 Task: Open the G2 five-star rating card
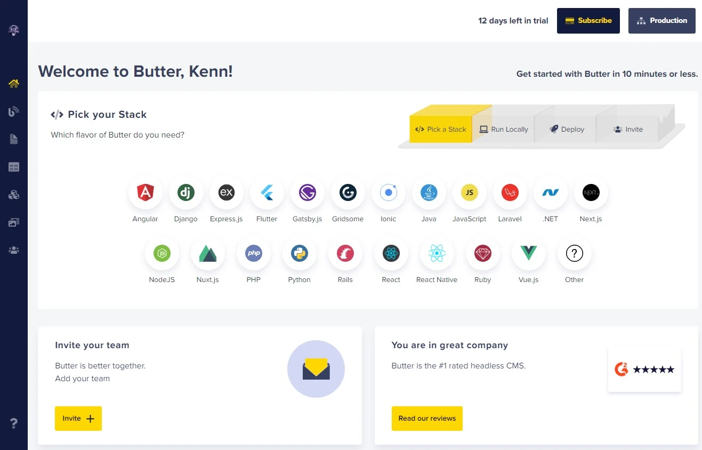(x=644, y=369)
